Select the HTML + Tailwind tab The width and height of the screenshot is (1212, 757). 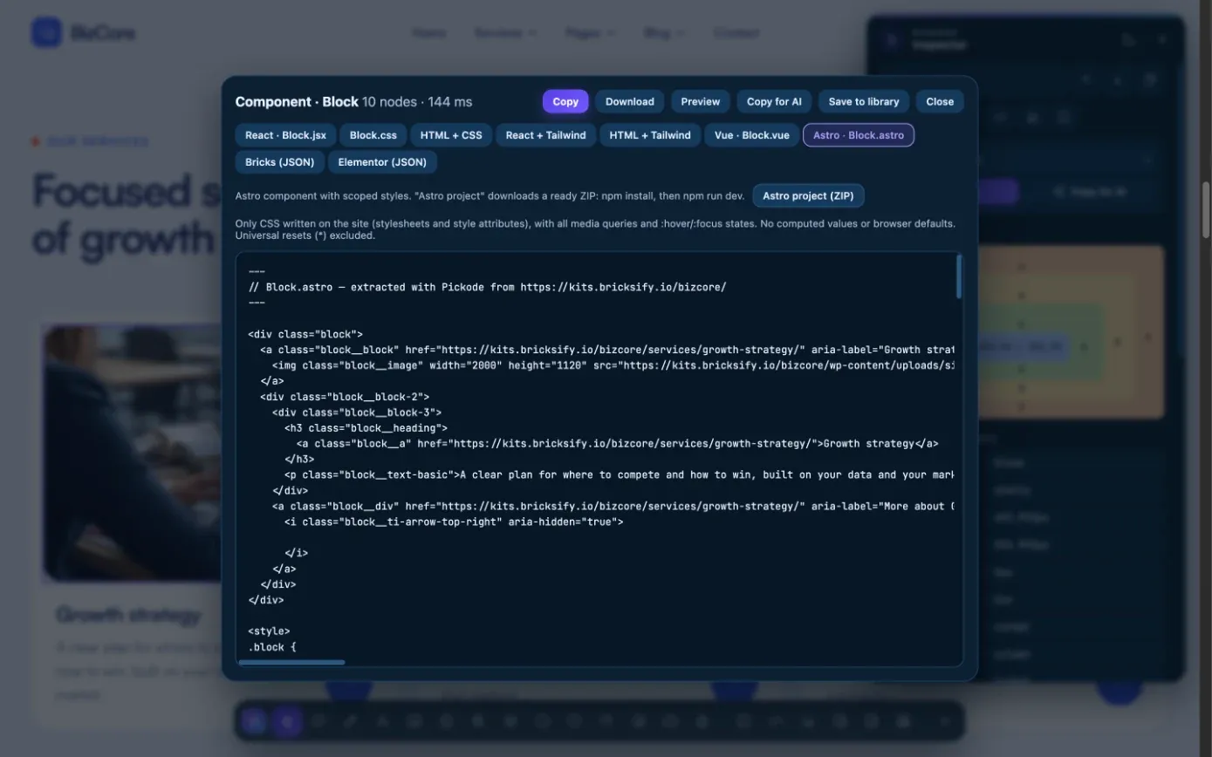coord(650,135)
